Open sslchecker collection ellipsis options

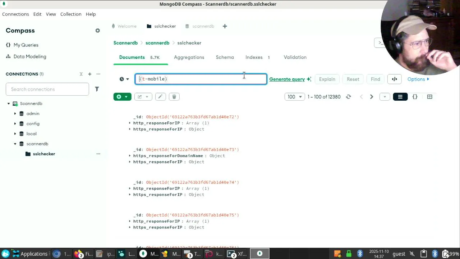point(98,154)
